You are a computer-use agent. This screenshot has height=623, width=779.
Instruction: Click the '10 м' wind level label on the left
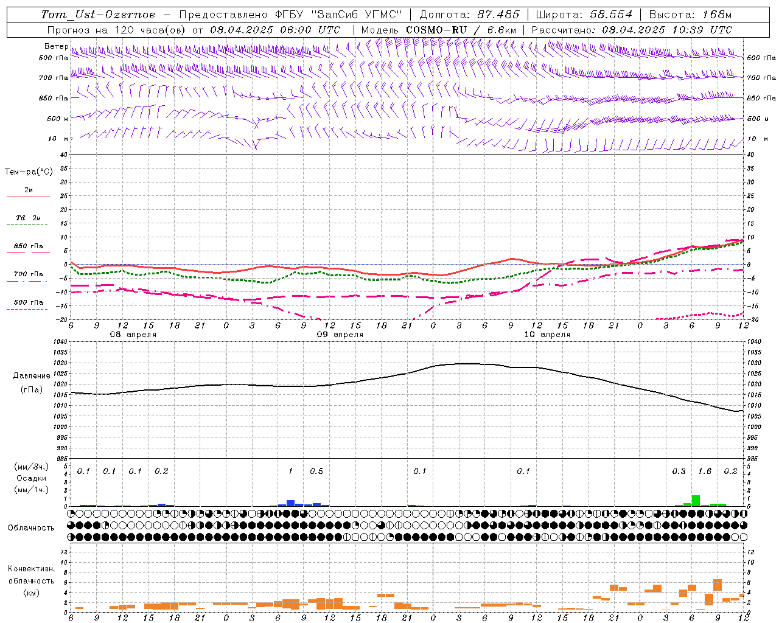click(x=58, y=139)
